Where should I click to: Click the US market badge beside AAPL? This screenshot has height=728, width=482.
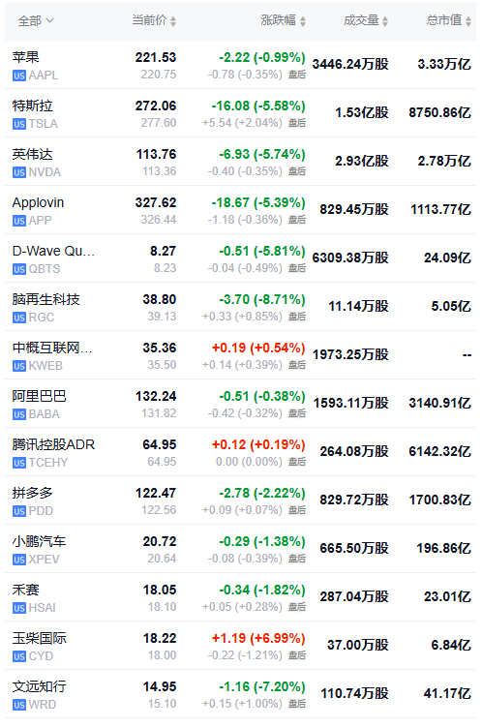click(19, 76)
